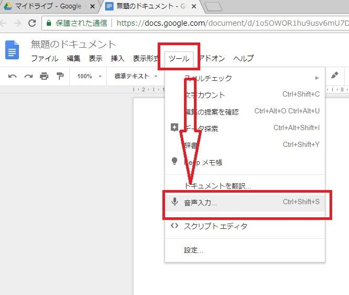Click the pencil editing mode icon
The height and width of the screenshot is (295, 349).
coord(334,76)
